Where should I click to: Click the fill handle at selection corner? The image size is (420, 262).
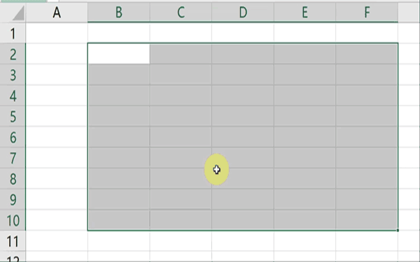pyautogui.click(x=398, y=230)
